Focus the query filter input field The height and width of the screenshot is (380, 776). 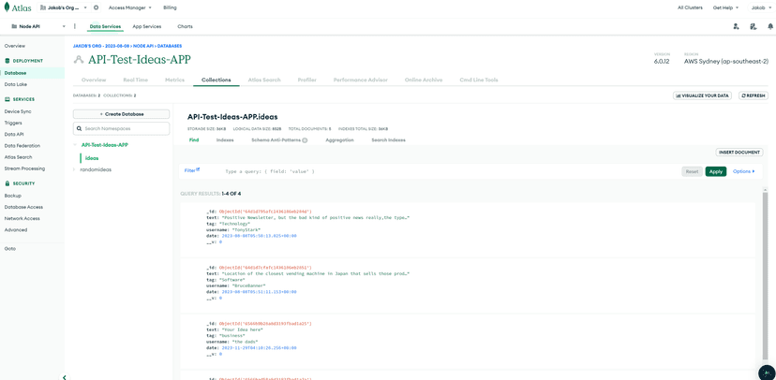[451, 171]
